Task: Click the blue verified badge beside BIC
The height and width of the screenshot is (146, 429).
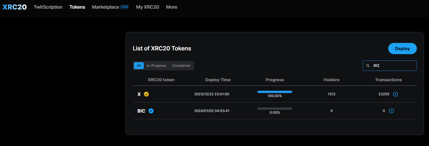Action: pos(151,111)
